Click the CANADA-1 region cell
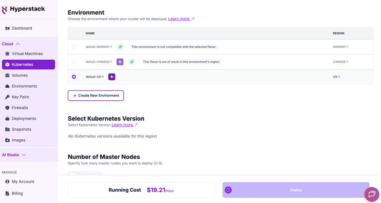The image size is (381, 203). point(340,62)
